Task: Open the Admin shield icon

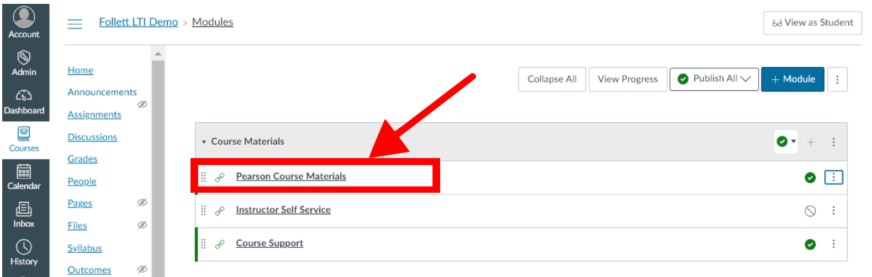Action: coord(24,57)
